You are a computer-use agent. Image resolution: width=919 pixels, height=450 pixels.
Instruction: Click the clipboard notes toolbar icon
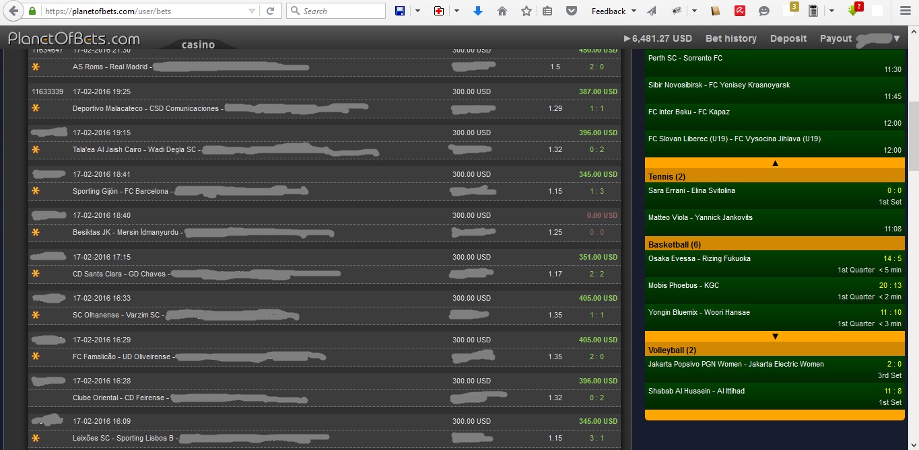point(813,11)
